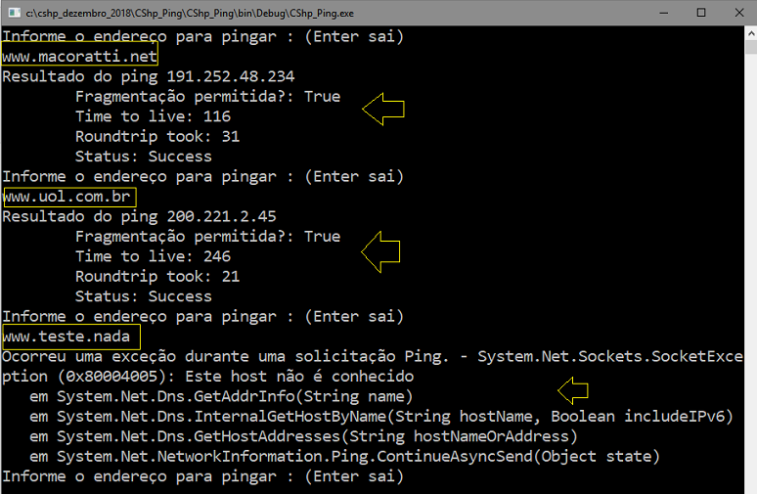Click the highlighted www.macoratti.net text

pos(79,57)
